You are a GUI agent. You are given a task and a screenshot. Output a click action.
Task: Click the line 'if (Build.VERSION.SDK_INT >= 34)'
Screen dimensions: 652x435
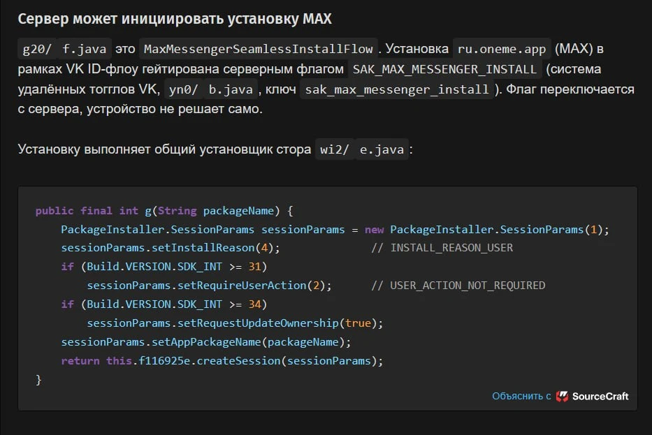[164, 304]
